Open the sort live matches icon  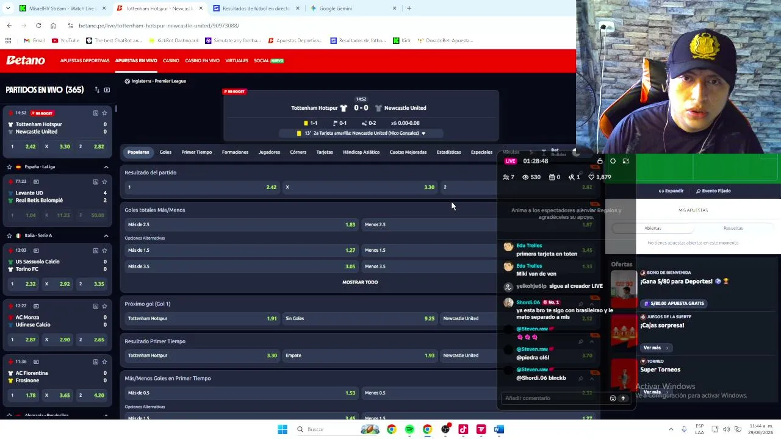96,90
